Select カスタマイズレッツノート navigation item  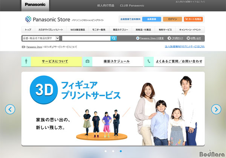[x=50, y=30]
